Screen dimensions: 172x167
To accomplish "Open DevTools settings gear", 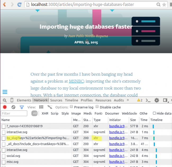I will [x=157, y=100].
